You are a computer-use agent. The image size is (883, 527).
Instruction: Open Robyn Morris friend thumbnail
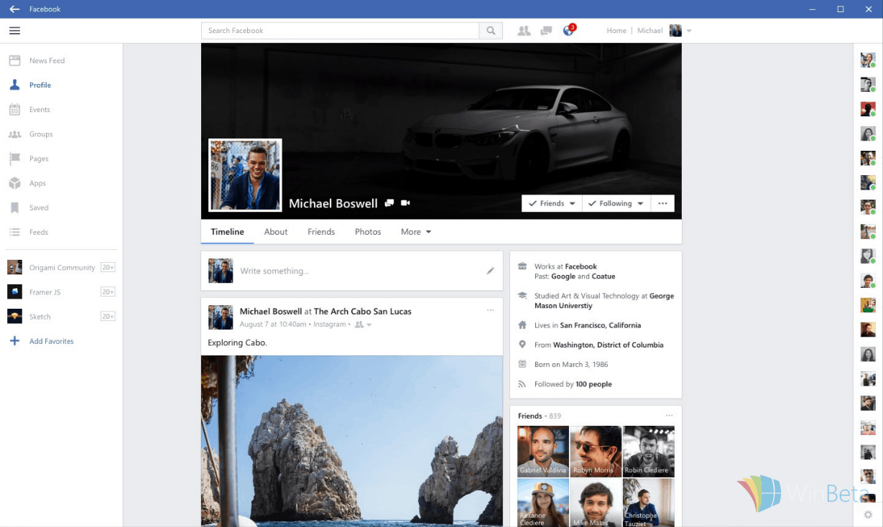[596, 452]
